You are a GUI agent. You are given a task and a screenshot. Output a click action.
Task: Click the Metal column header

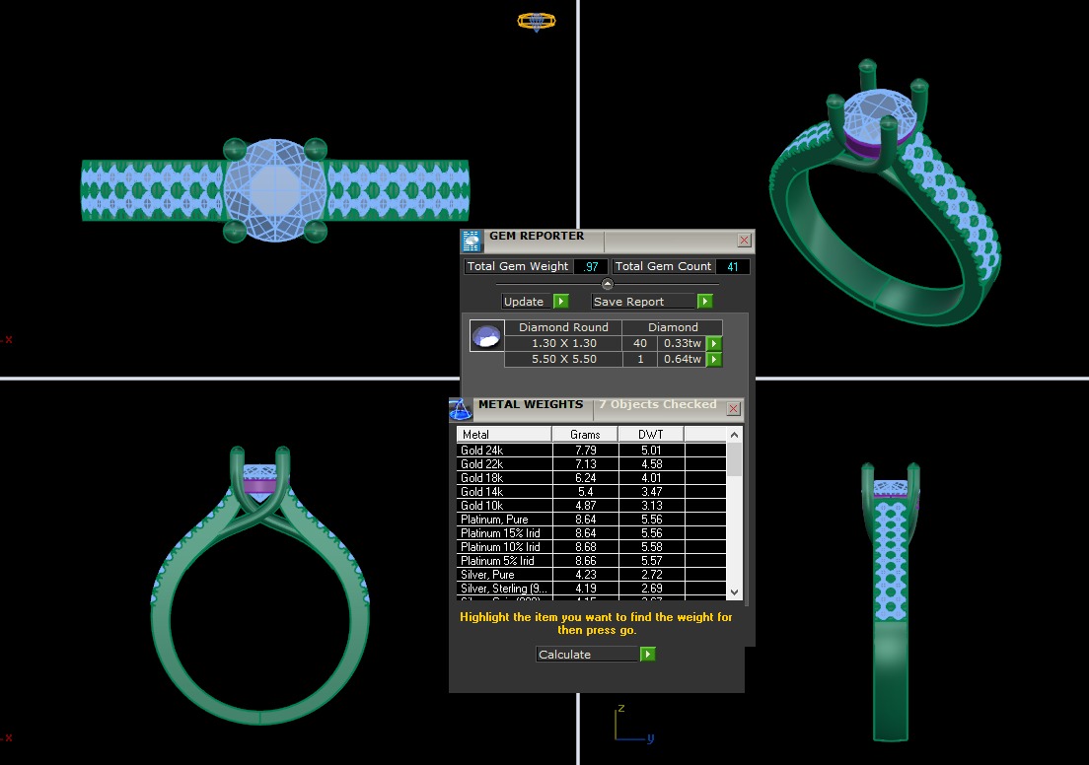point(503,435)
